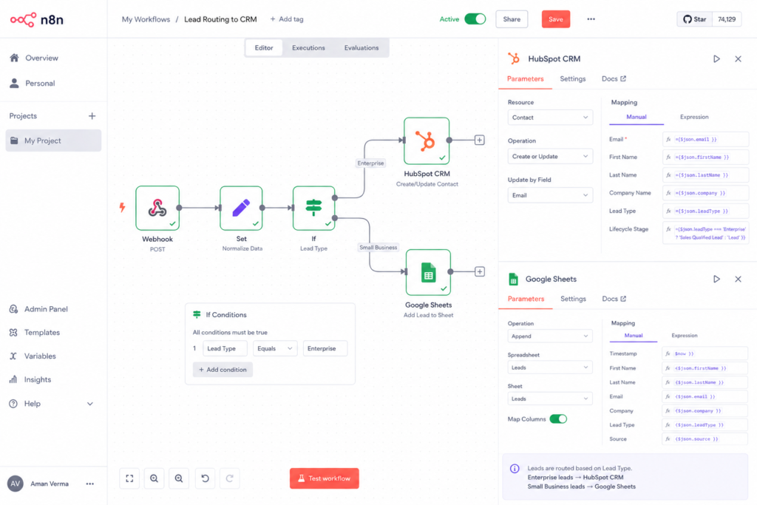Open HubSpot CRM Settings tab
This screenshot has height=505, width=757.
click(x=573, y=78)
